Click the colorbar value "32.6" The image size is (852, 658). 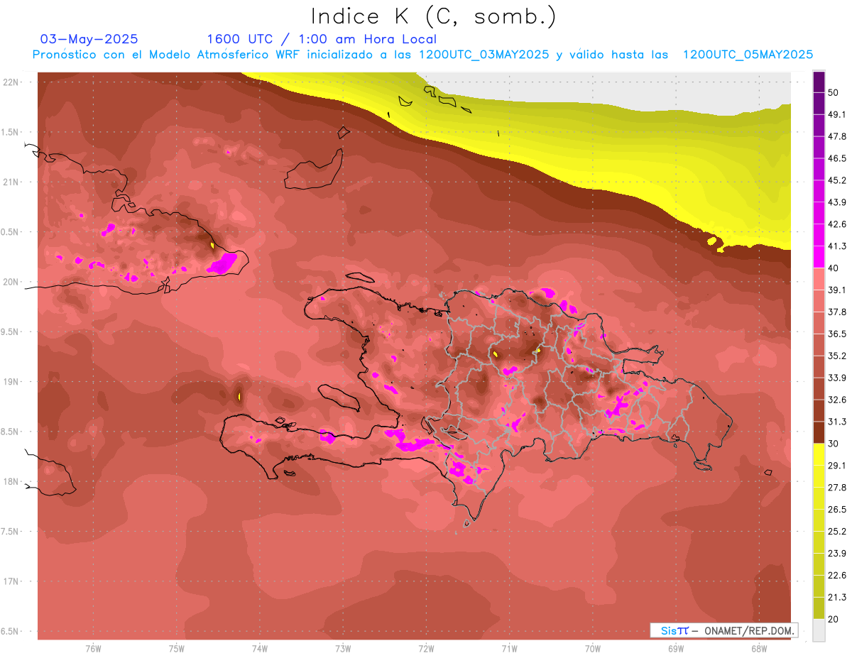click(838, 400)
